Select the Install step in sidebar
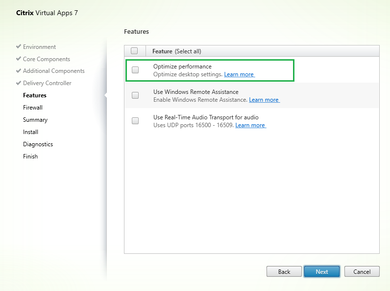The image size is (390, 291). 30,132
